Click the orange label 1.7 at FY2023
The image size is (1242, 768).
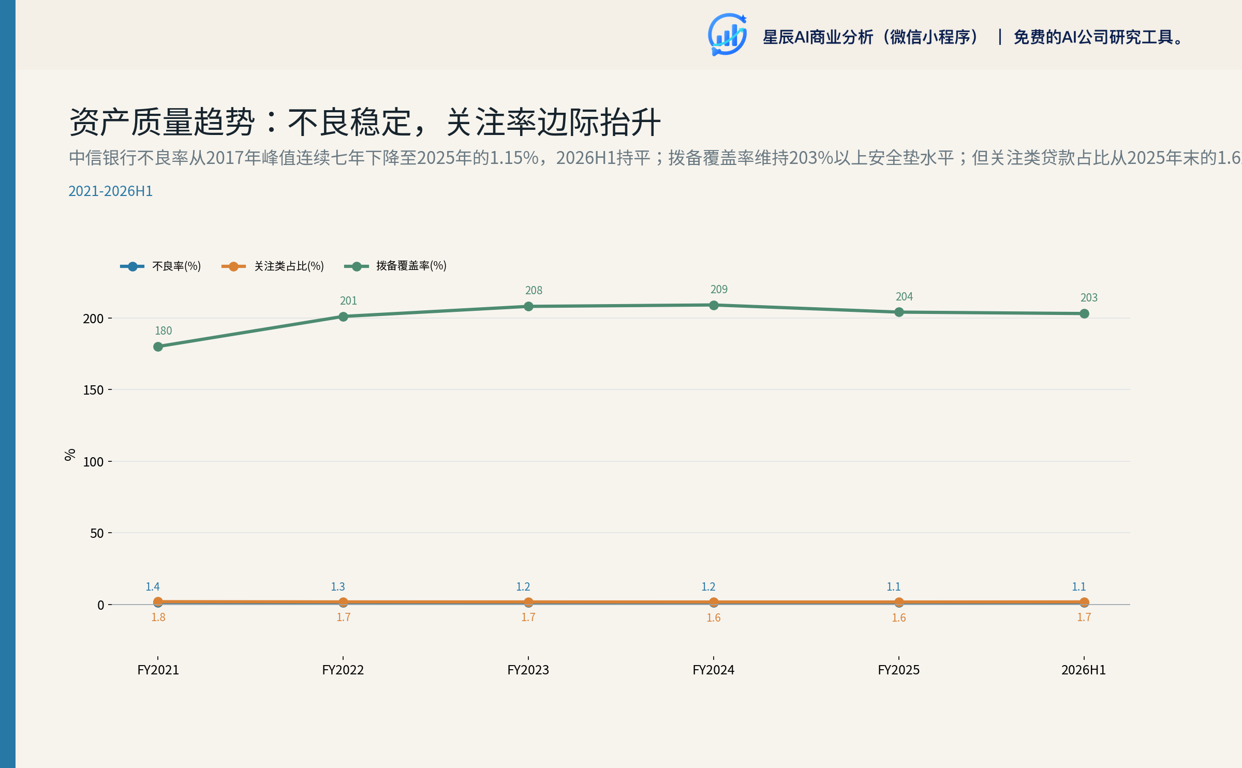click(528, 618)
